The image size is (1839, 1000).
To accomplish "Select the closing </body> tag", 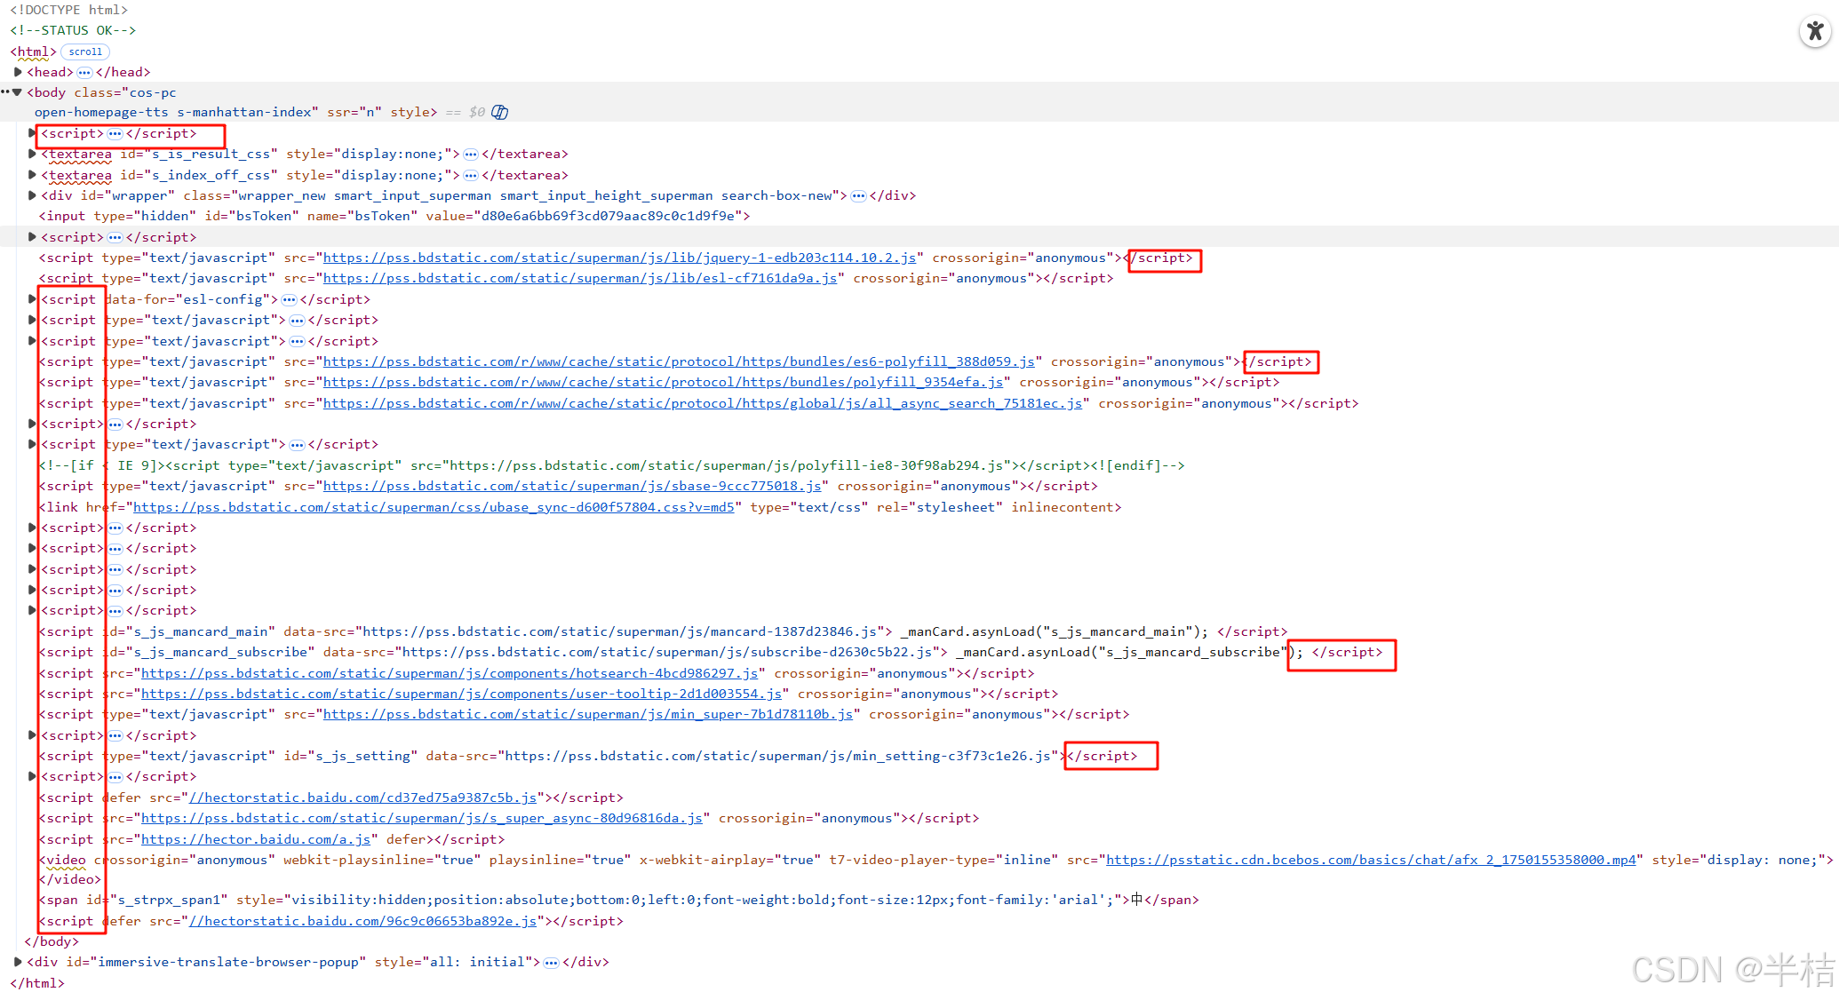I will click(52, 941).
